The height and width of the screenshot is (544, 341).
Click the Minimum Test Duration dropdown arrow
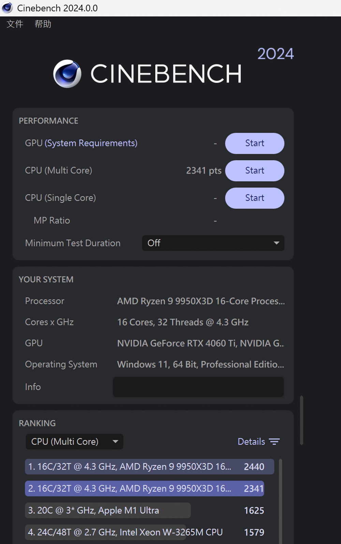(x=277, y=243)
